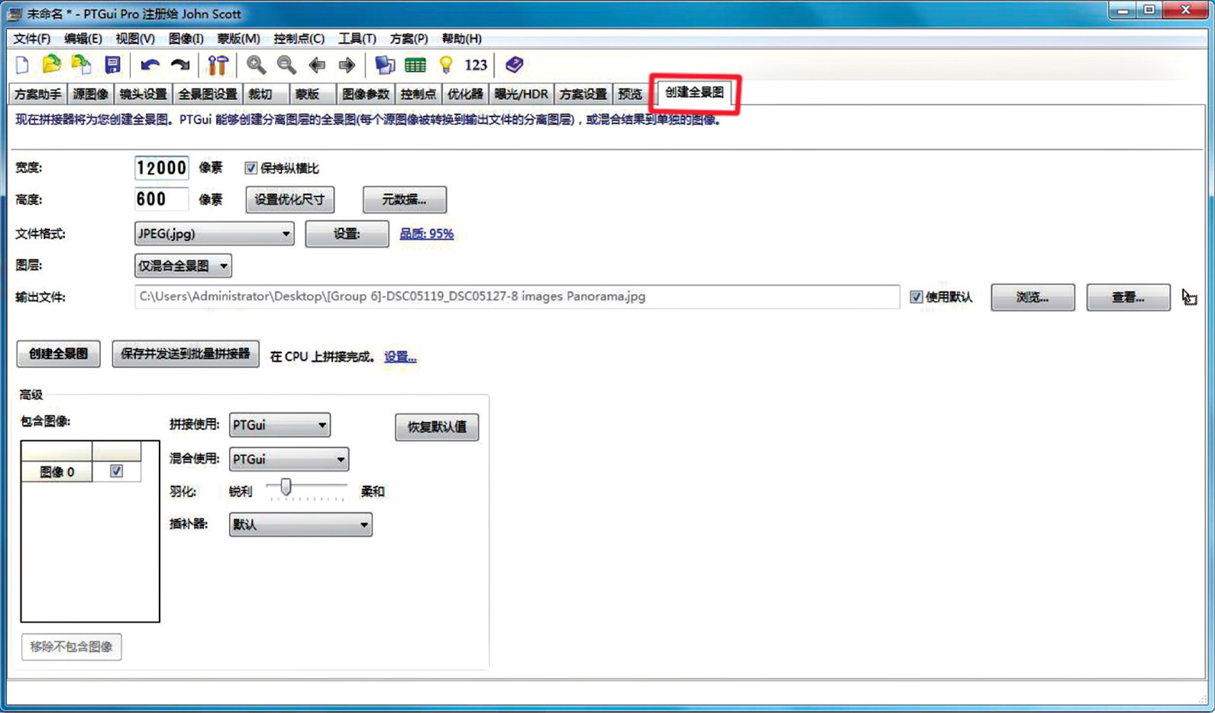Click the left arrow toolbar icon
Image resolution: width=1215 pixels, height=713 pixels.
click(317, 65)
